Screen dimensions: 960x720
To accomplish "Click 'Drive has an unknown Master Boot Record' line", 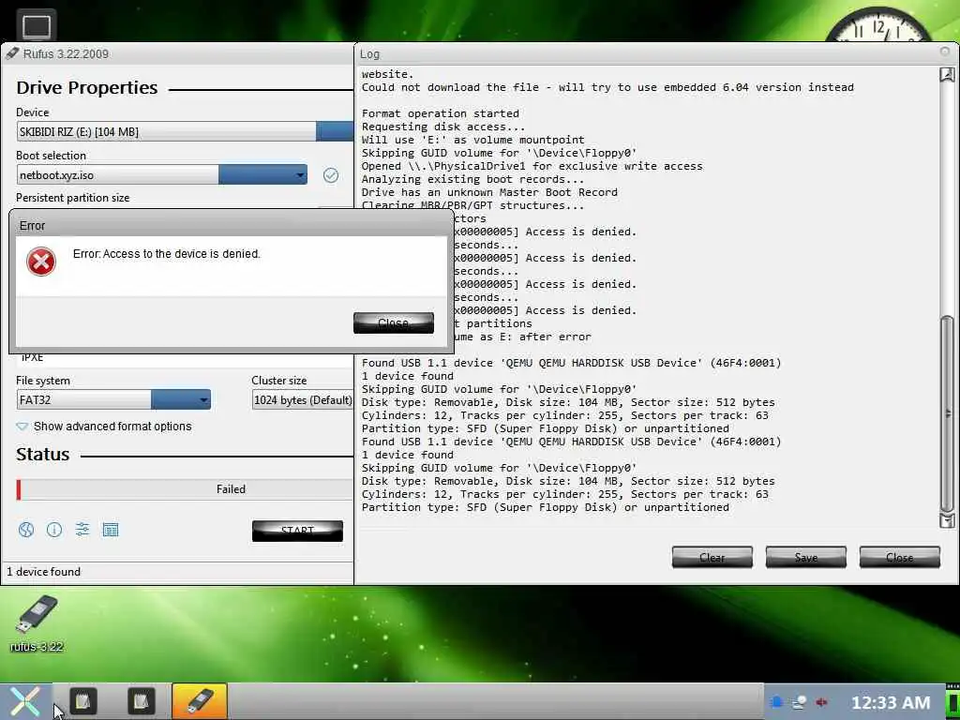I will [x=489, y=192].
